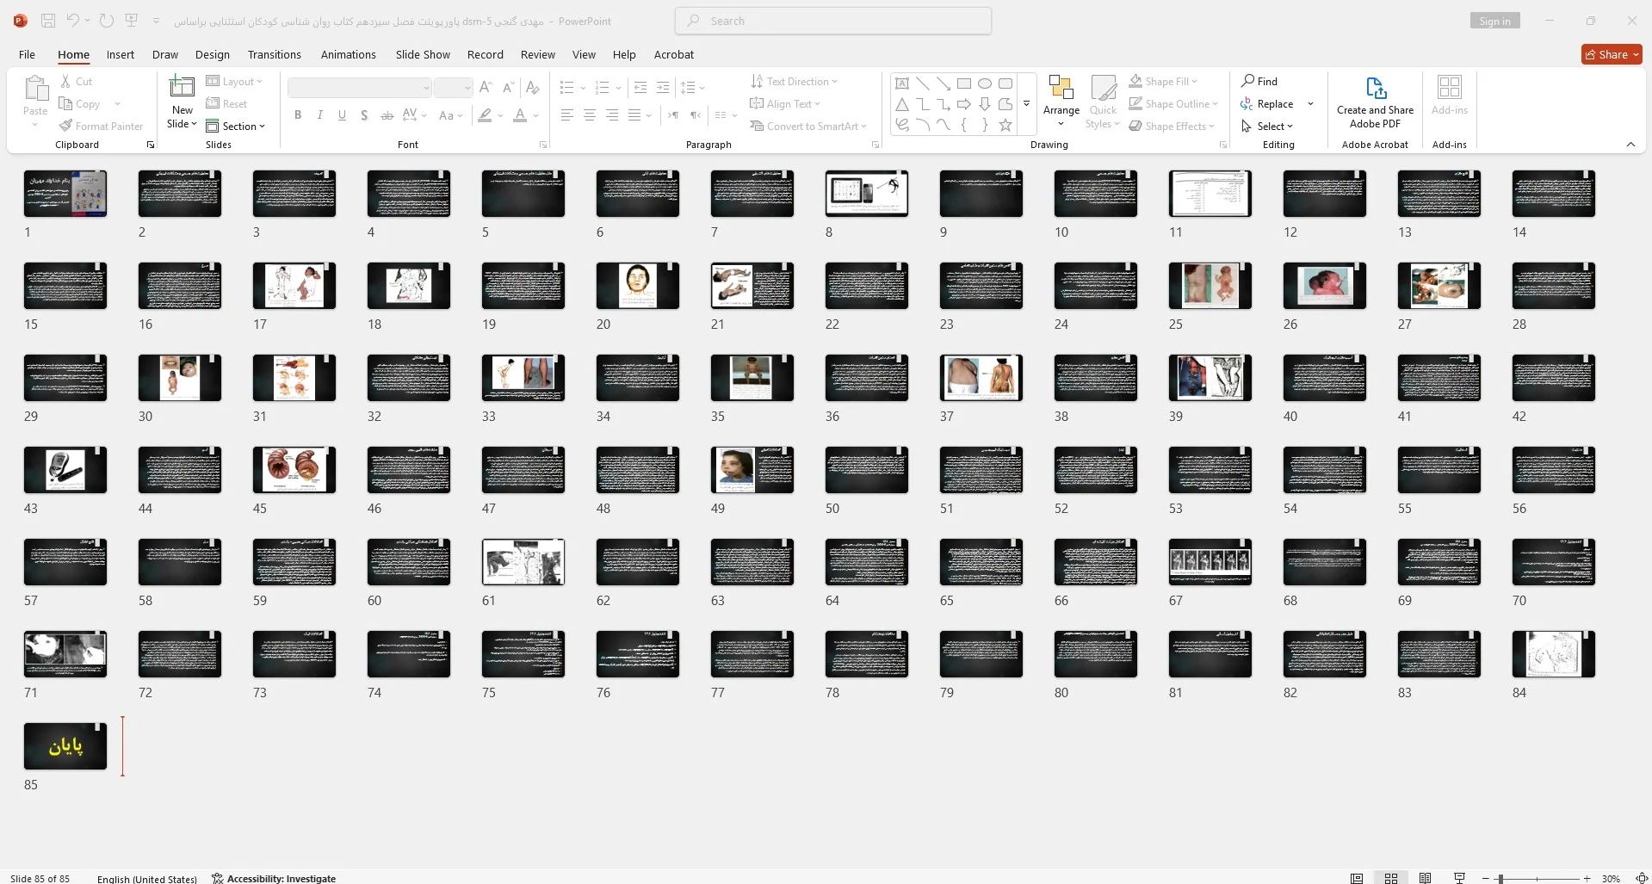1652x884 pixels.
Task: Click the Share button
Action: click(x=1612, y=54)
